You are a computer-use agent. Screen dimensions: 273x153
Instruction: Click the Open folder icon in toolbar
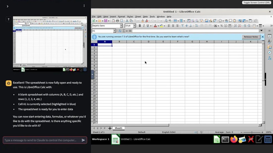click(100, 21)
